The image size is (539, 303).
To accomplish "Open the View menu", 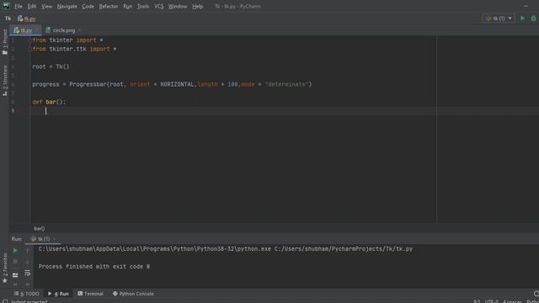I will 47,6.
